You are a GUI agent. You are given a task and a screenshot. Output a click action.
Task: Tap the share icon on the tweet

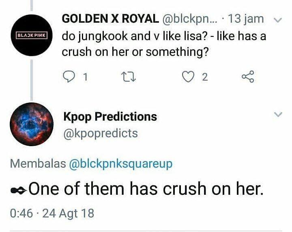(x=247, y=77)
